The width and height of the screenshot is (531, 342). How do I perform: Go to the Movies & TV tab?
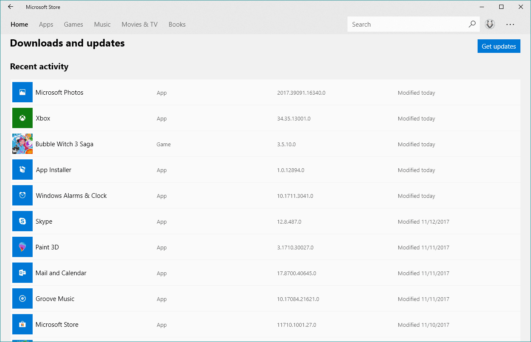pos(139,25)
